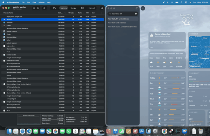This screenshot has width=210, height=136.
Task: Open the Severe Weather alert card
Action: point(167,40)
